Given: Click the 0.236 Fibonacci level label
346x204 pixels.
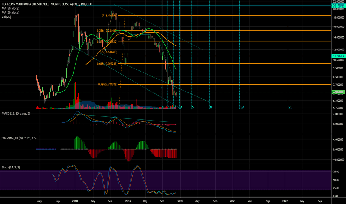Looking at the screenshot, I should pyautogui.click(x=107, y=31).
